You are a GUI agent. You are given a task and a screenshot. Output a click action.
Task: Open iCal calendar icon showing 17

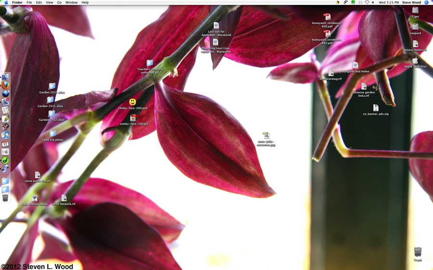coord(5,144)
